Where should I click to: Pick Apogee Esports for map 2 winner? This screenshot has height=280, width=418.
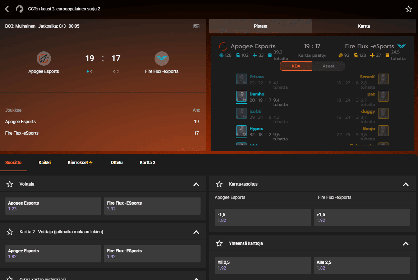(53, 254)
